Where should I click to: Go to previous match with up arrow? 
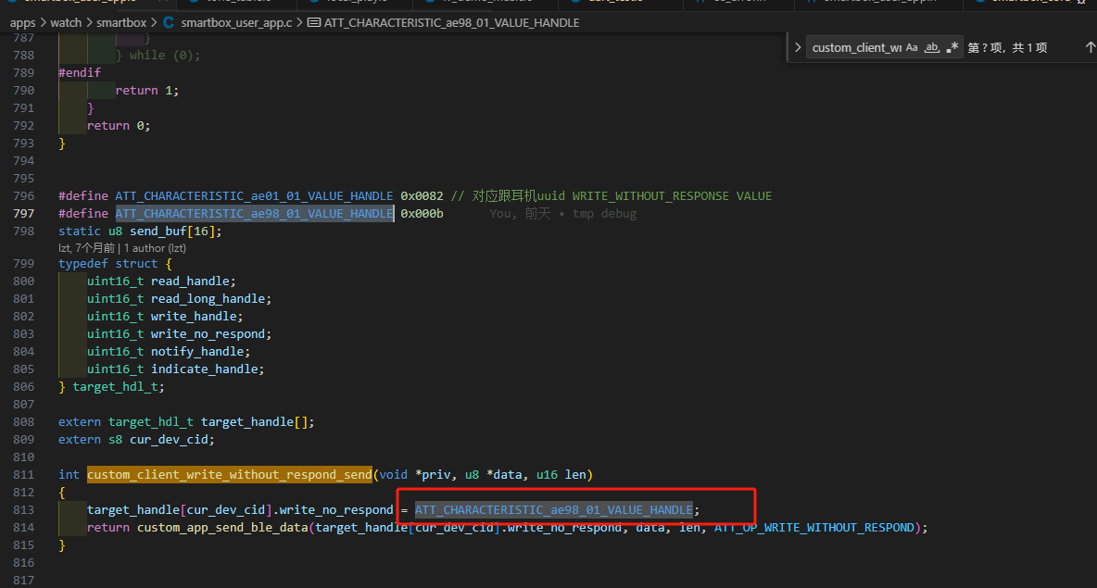tap(1090, 47)
